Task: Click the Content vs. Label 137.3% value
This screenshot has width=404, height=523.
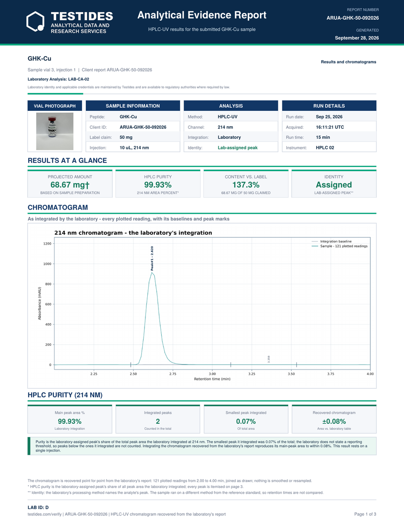Action: click(x=246, y=185)
